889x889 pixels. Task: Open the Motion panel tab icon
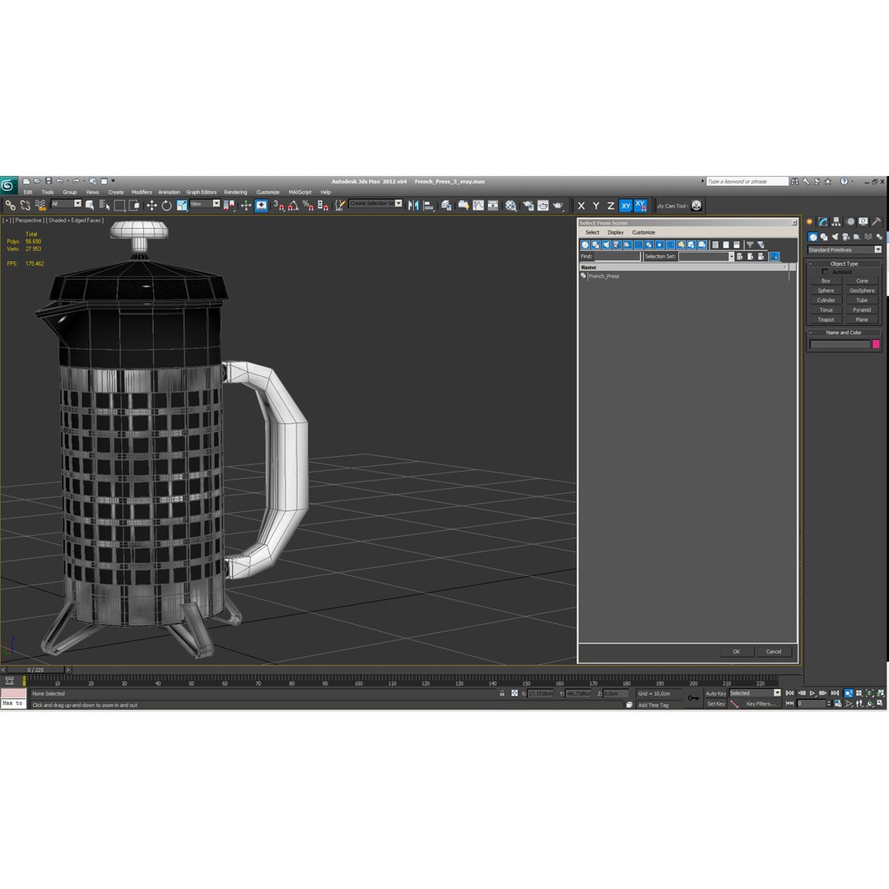(x=849, y=221)
